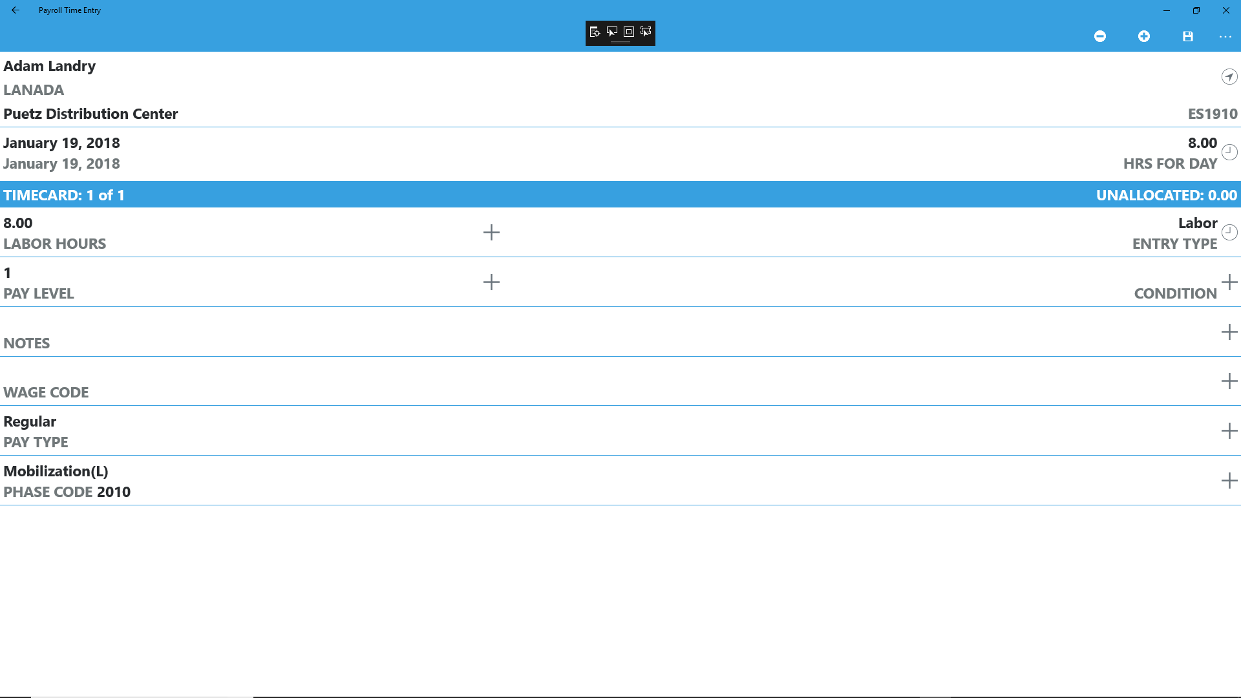Add notes using the Notes plus button
Viewport: 1241px width, 698px height.
[x=1229, y=332]
